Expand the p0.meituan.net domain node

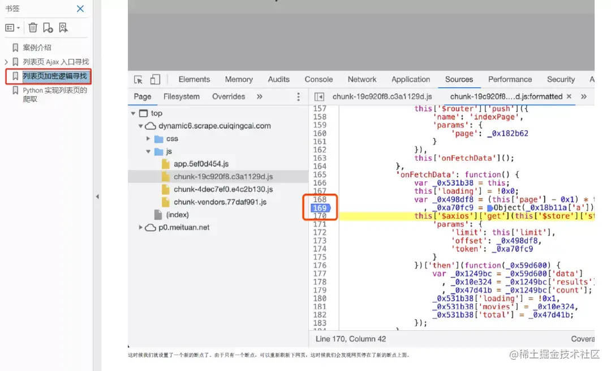pyautogui.click(x=141, y=227)
